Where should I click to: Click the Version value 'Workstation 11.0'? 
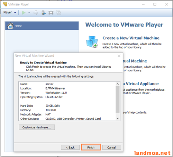tap(56, 93)
